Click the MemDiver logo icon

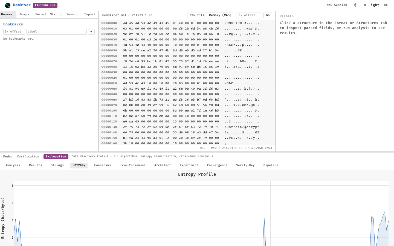pos(8,5)
